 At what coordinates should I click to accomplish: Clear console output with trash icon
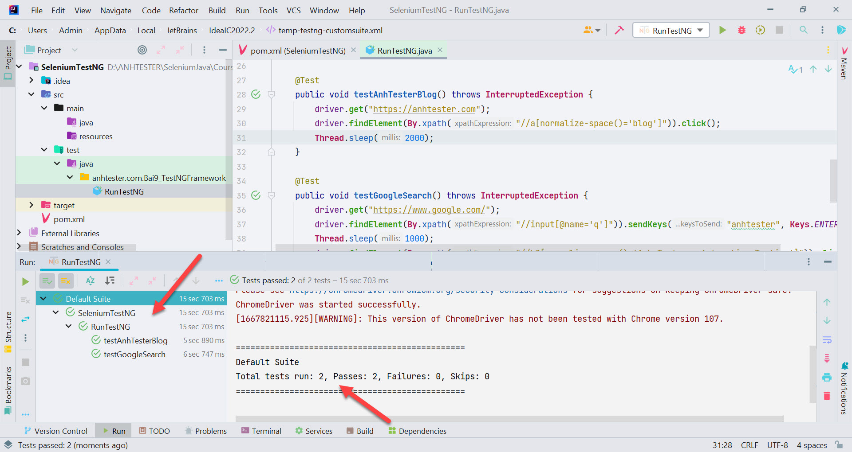[827, 396]
